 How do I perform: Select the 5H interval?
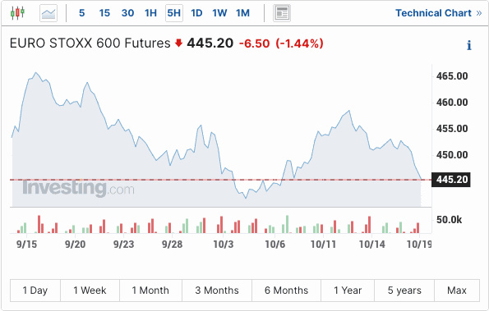[174, 13]
